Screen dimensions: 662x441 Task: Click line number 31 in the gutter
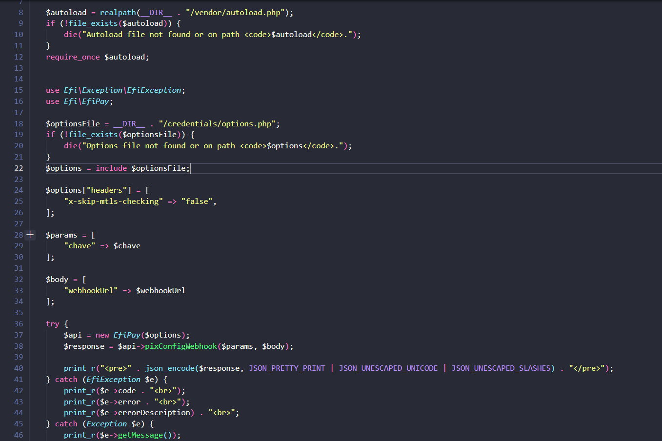19,268
